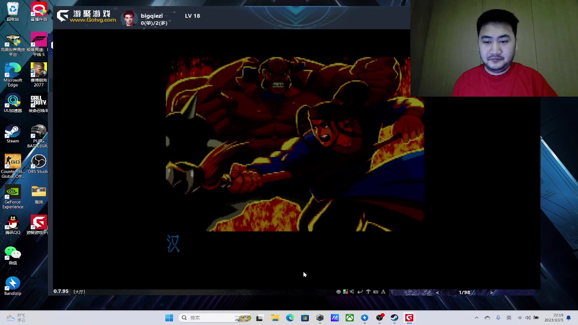Open Microsoft Edge from the taskbar
This screenshot has height=325, width=578.
point(290,318)
